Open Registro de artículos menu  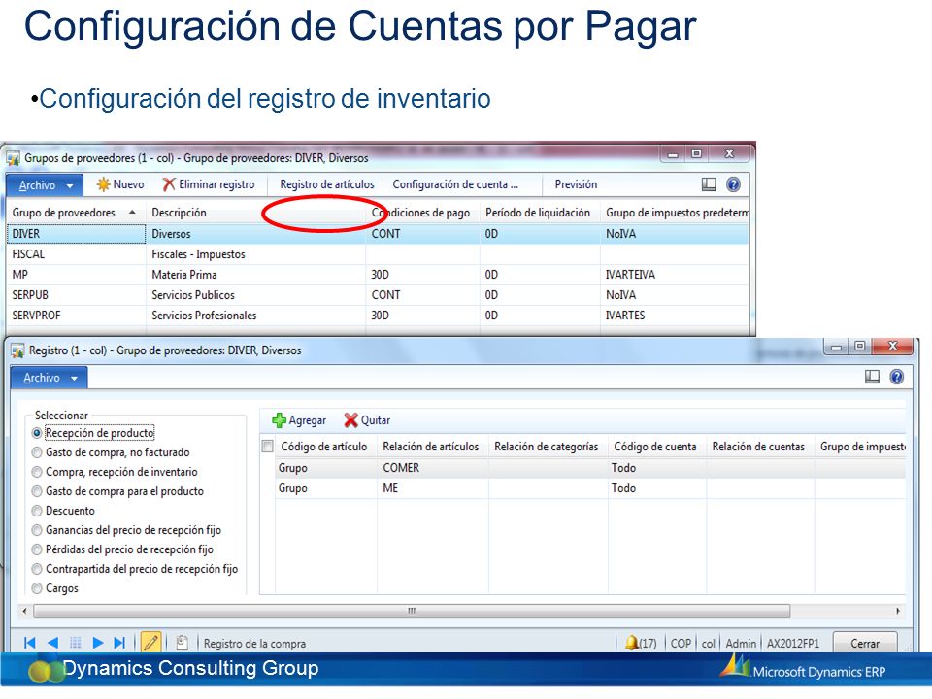(x=327, y=184)
